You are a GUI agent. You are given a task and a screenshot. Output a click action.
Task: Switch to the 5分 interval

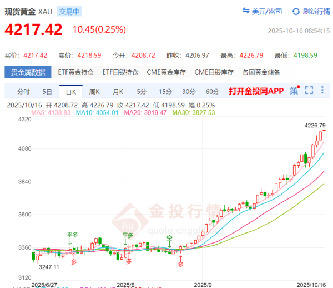[x=142, y=91]
